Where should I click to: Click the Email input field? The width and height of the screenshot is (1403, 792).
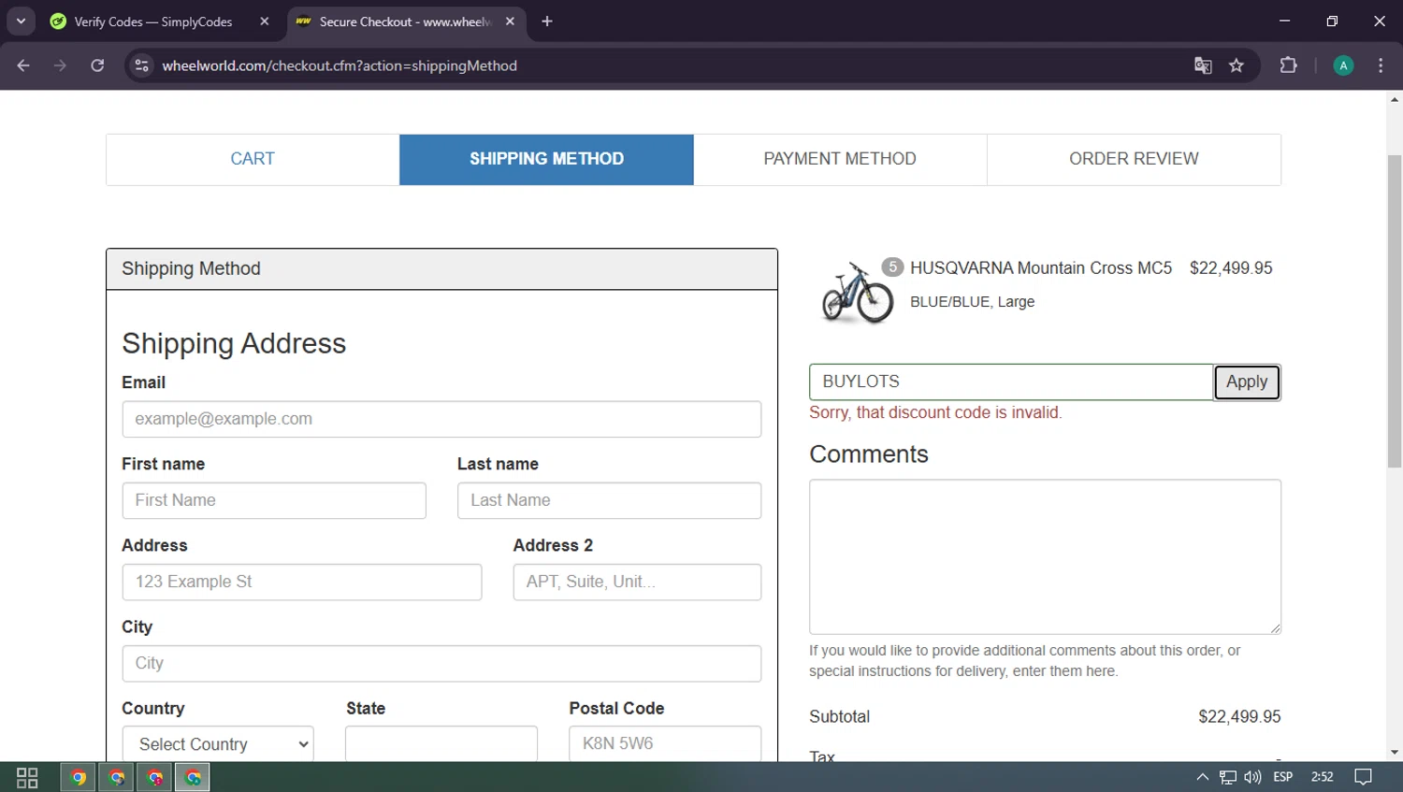coord(441,419)
